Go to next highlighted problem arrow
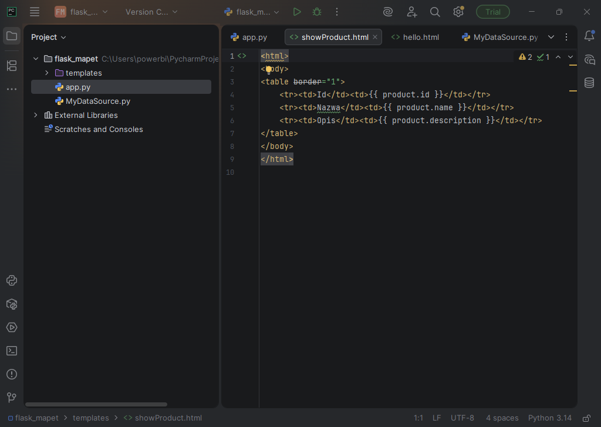Viewport: 601px width, 427px height. click(x=570, y=57)
